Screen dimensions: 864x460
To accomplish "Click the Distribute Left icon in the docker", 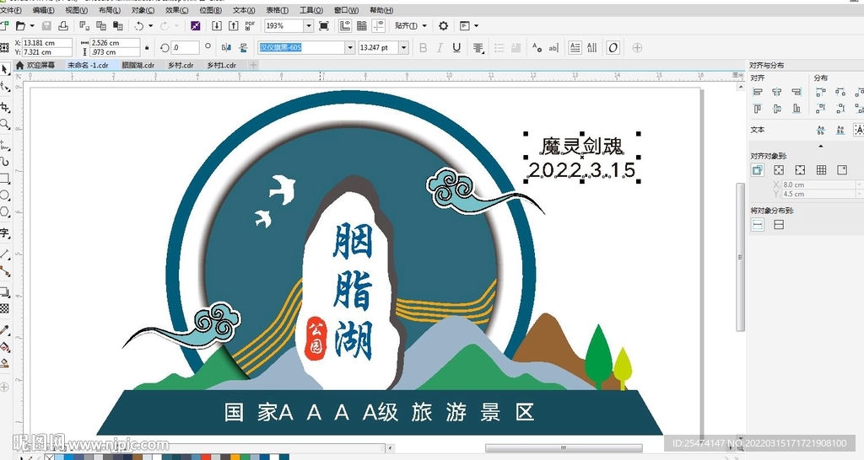I will tap(821, 92).
